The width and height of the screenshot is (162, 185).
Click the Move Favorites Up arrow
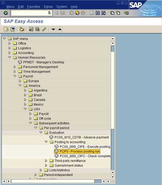tap(60, 29)
